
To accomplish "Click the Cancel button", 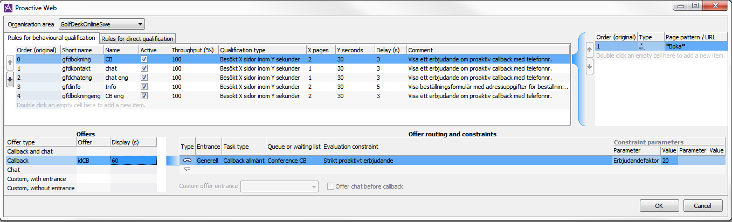I will (702, 206).
